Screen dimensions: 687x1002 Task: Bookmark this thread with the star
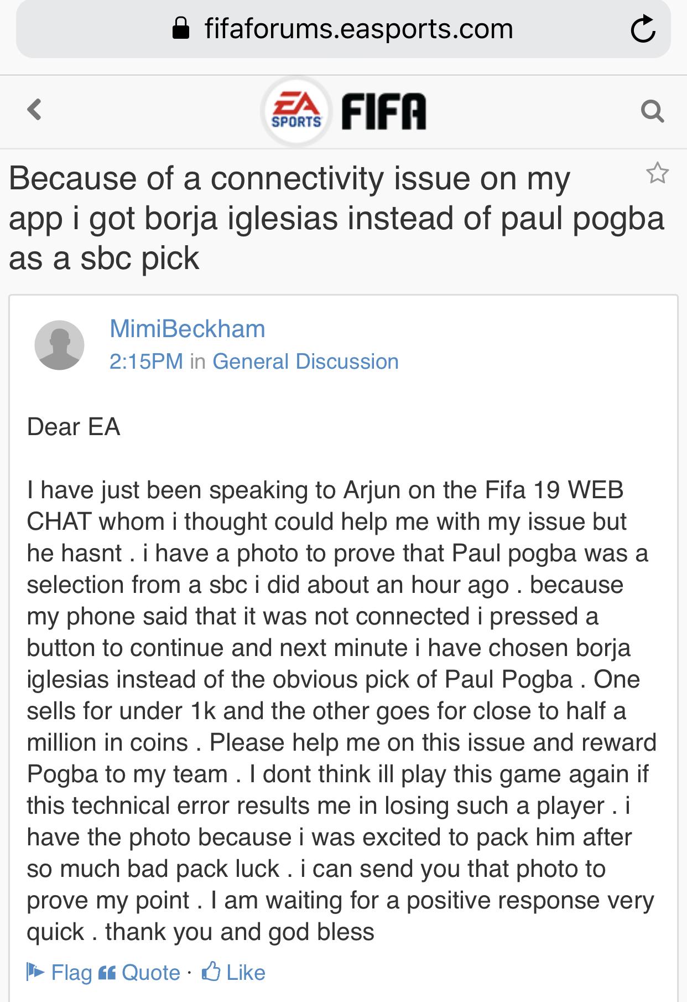[657, 173]
